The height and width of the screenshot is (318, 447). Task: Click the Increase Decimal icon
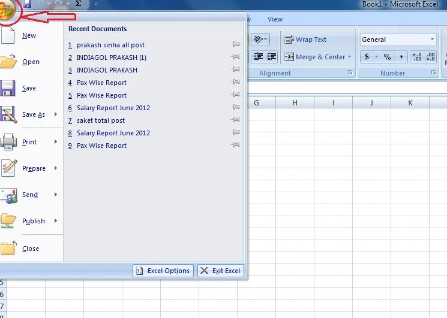click(417, 57)
